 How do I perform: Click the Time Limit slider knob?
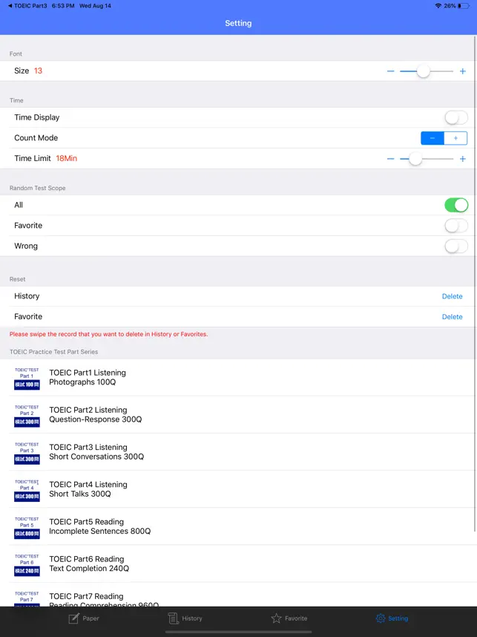pos(415,159)
